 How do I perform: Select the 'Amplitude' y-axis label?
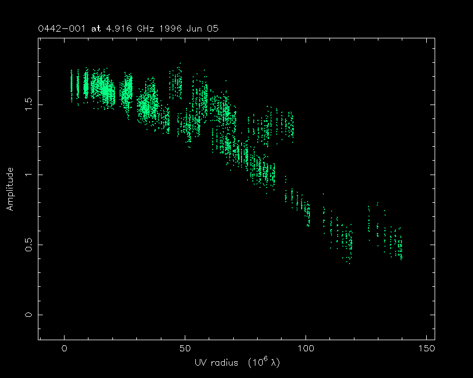[10, 190]
